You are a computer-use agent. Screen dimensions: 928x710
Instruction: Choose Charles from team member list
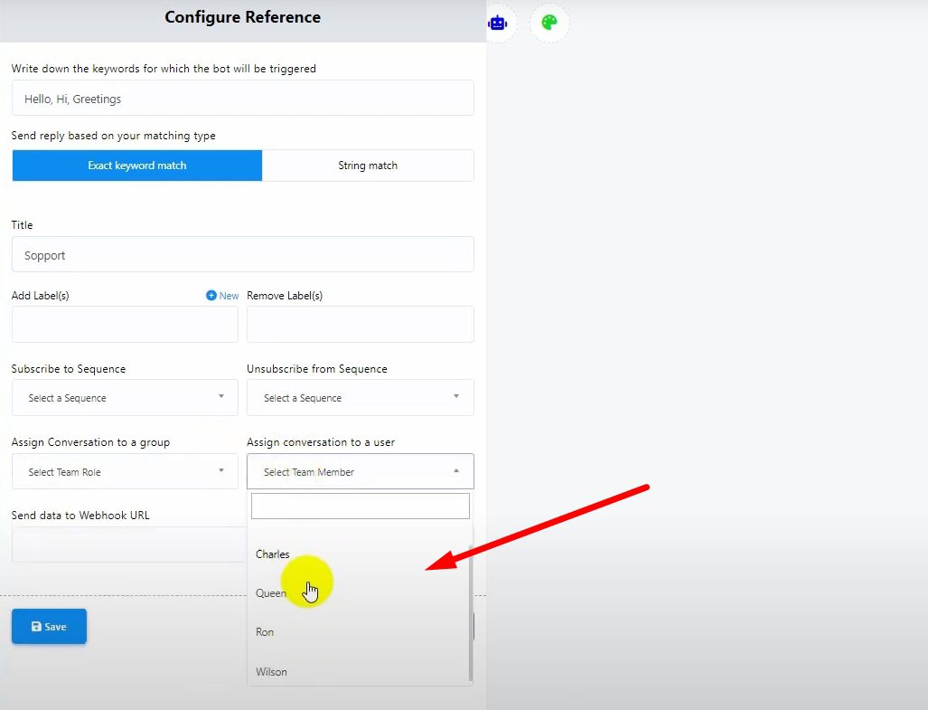click(273, 554)
